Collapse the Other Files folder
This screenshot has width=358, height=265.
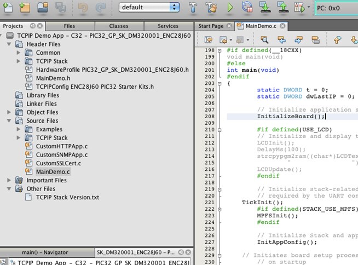tap(9, 188)
